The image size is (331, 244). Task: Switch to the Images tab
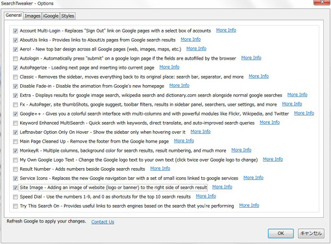[x=32, y=16]
